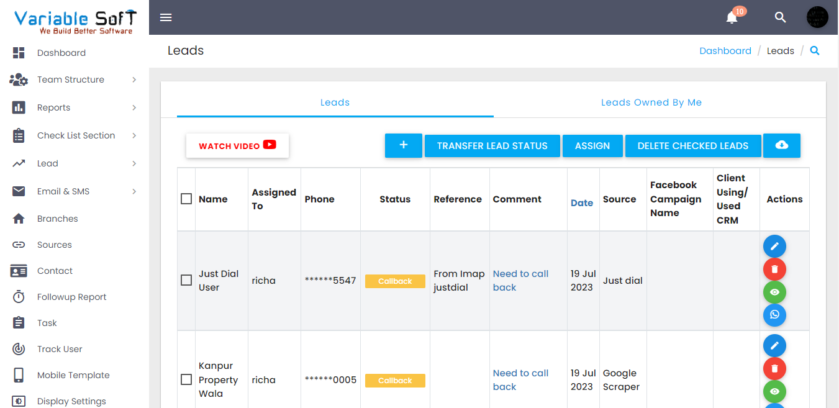This screenshot has width=839, height=408.
Task: Click phone number ******5547
Action: (x=330, y=280)
